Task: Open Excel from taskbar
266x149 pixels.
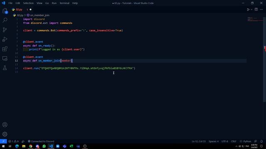Action: [71, 146]
